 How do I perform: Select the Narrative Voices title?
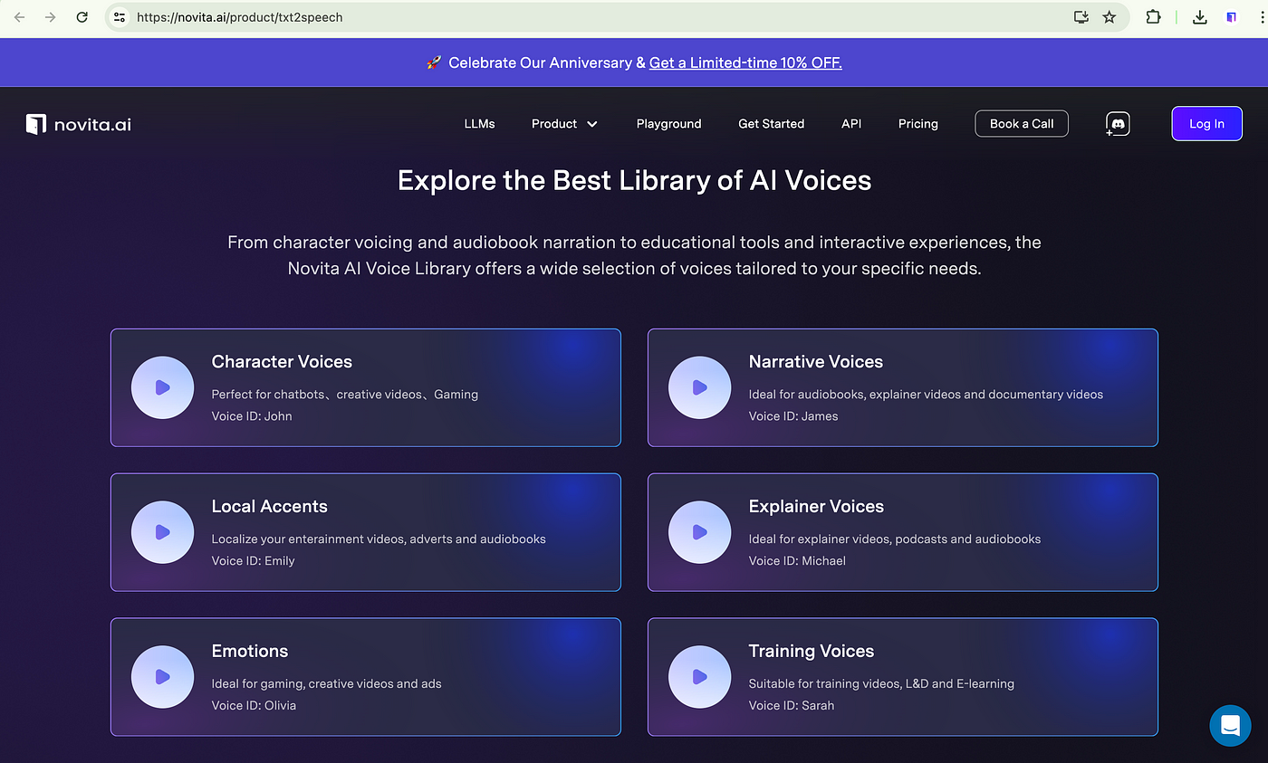[x=815, y=362]
